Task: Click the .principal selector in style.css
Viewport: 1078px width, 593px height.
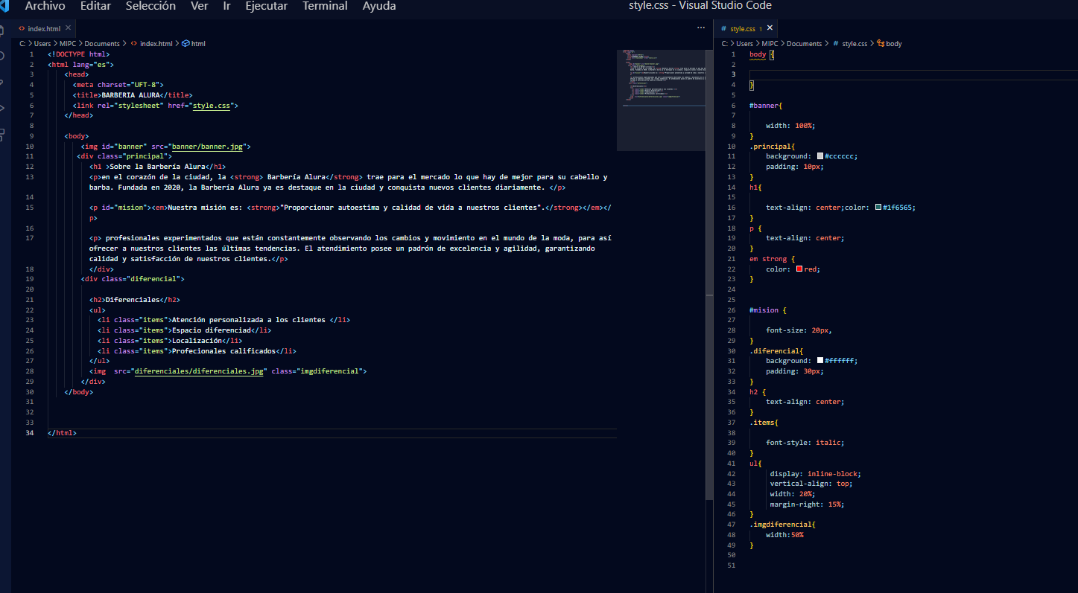Action: point(770,147)
